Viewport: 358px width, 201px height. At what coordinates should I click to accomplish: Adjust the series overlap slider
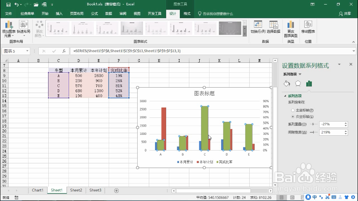(313, 124)
